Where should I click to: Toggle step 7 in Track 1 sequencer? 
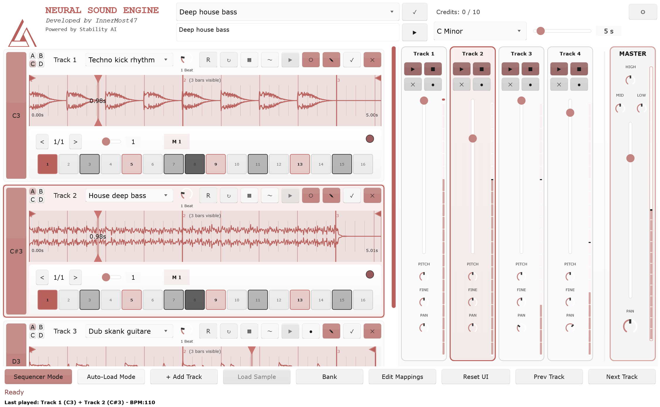click(173, 164)
